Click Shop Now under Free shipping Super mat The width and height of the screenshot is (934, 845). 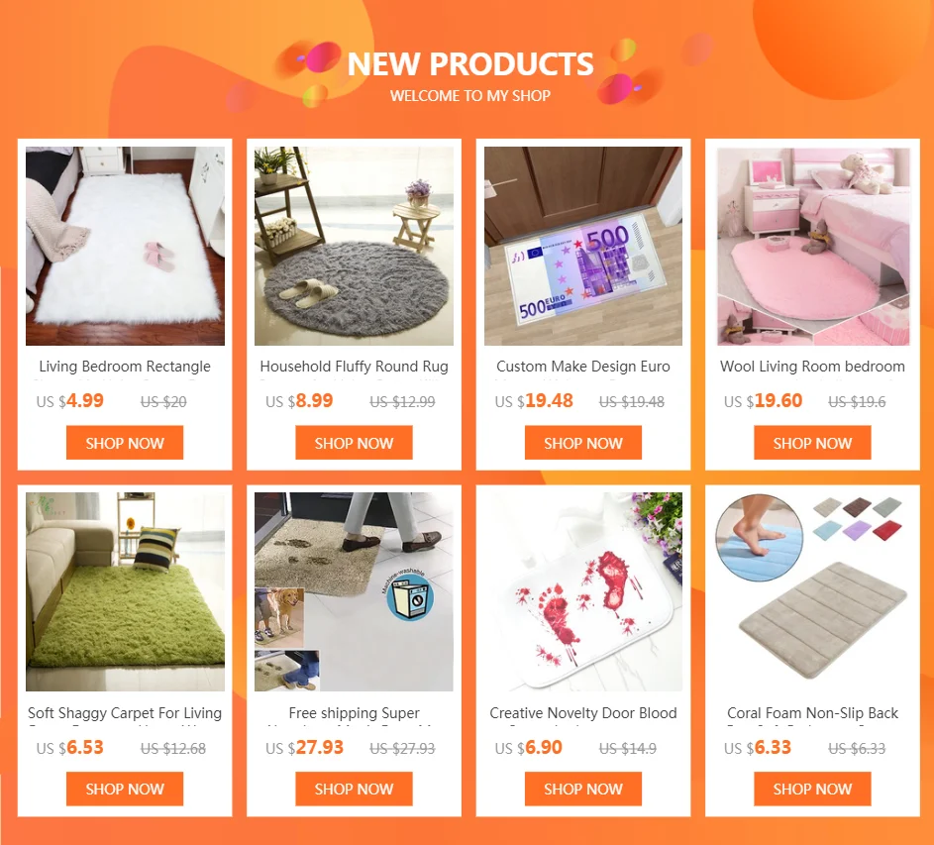point(354,789)
